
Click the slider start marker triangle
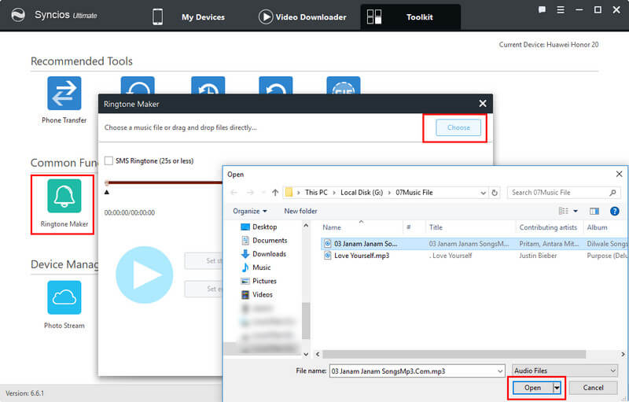[x=107, y=192]
